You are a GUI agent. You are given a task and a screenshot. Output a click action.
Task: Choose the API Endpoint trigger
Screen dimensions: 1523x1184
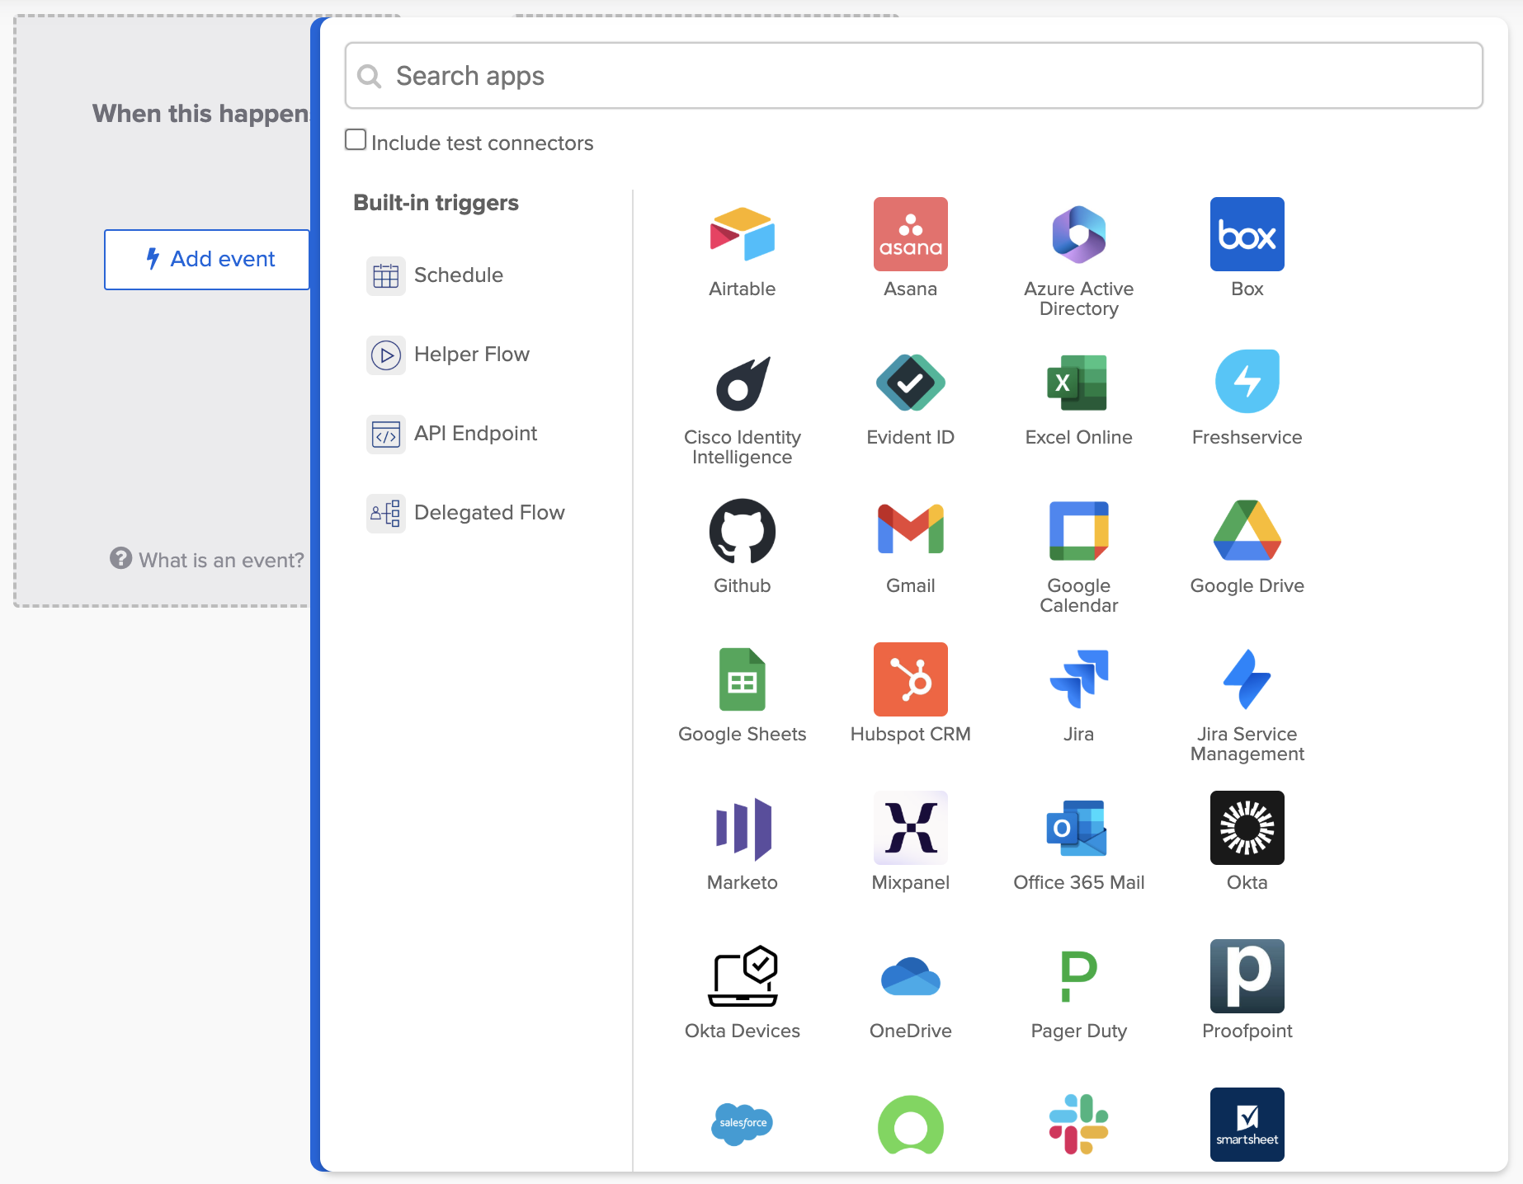475,433
